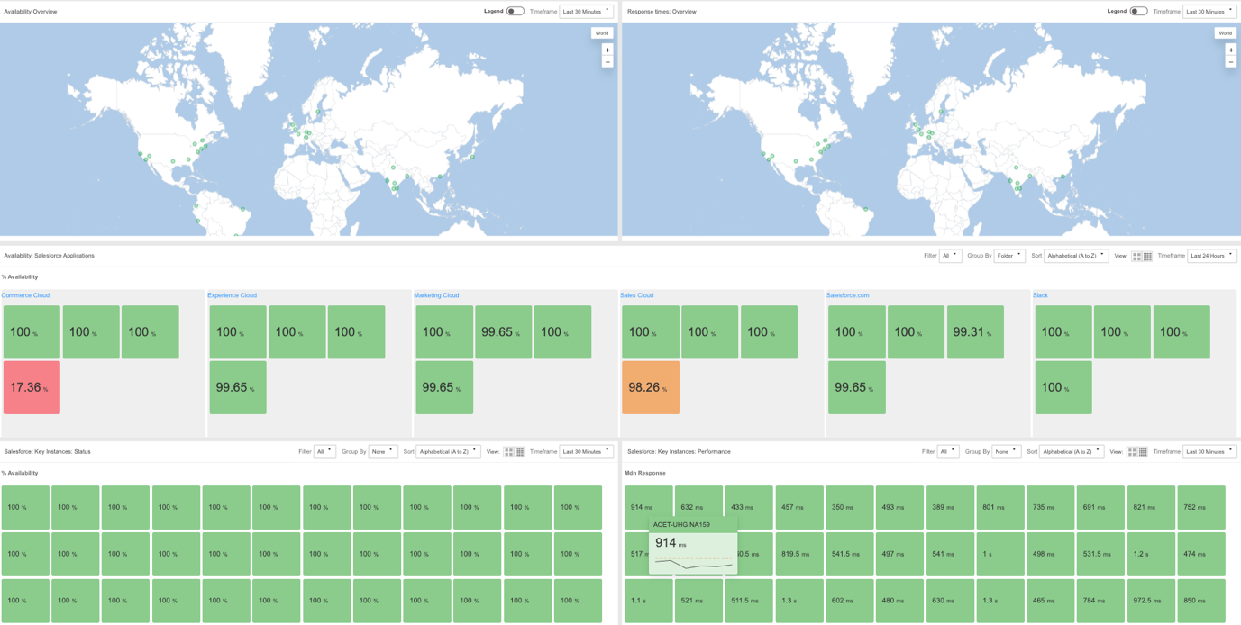The image size is (1241, 625).
Task: Switch Salesforce Applications to compact grid view
Action: coord(1147,257)
